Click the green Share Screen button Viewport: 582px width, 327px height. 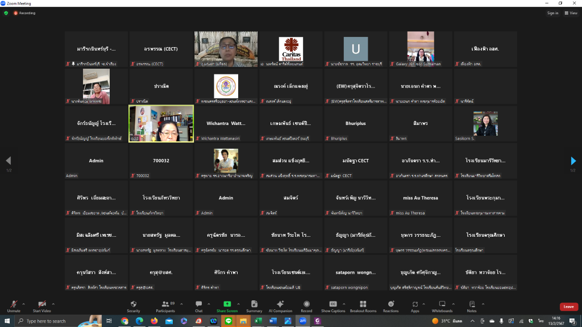[x=227, y=306]
